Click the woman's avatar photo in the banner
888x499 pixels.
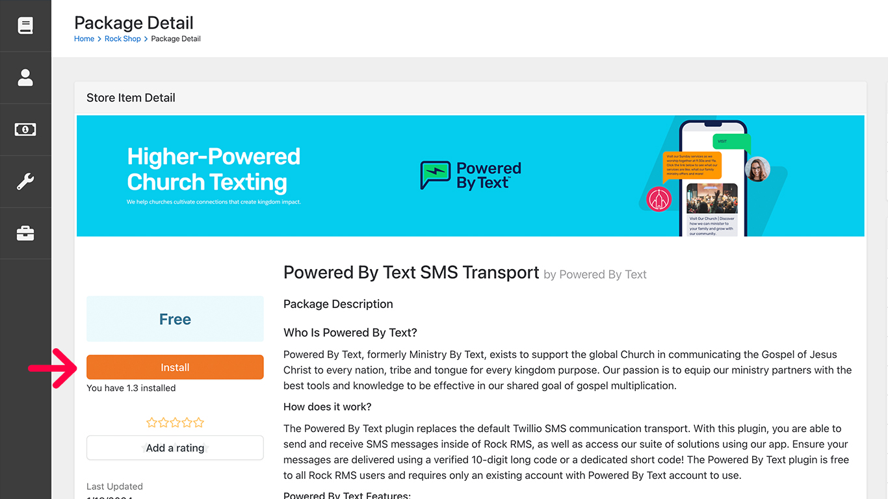click(x=757, y=170)
